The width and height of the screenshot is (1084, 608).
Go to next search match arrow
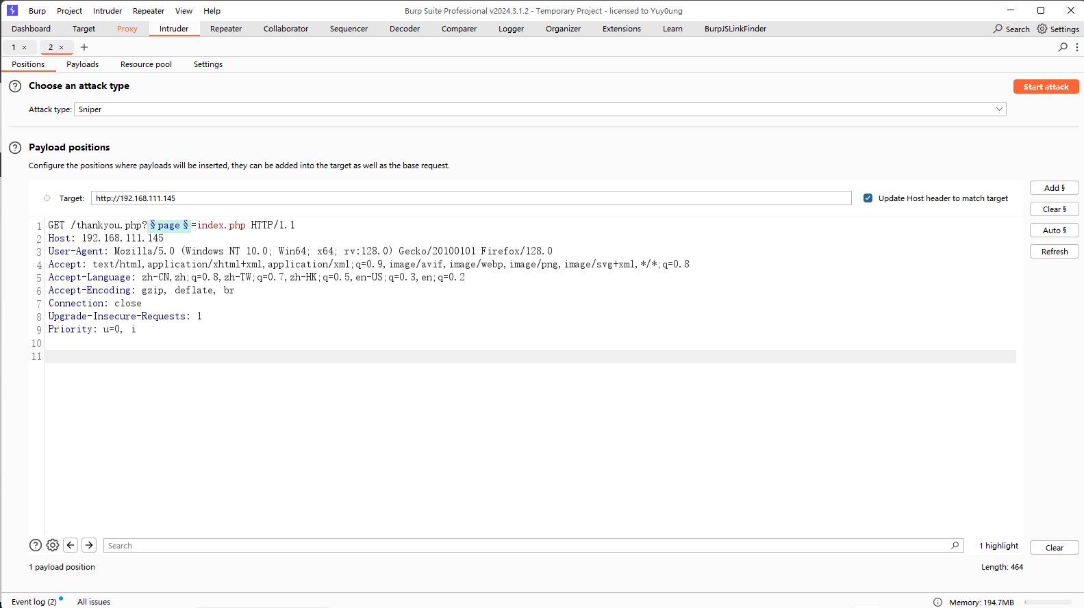89,545
